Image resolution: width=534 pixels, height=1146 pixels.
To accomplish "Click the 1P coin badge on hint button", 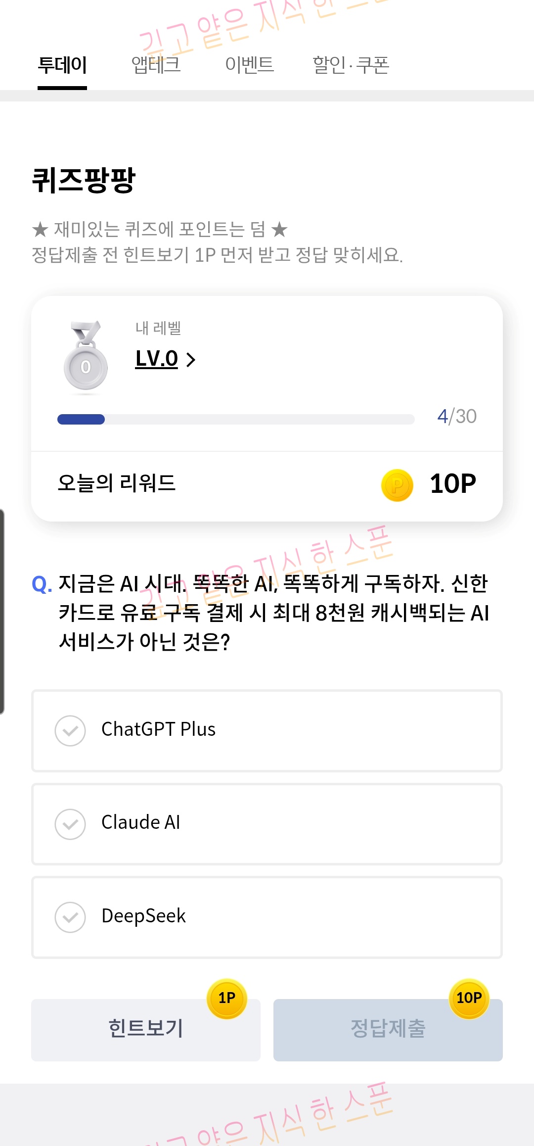I will pyautogui.click(x=227, y=998).
